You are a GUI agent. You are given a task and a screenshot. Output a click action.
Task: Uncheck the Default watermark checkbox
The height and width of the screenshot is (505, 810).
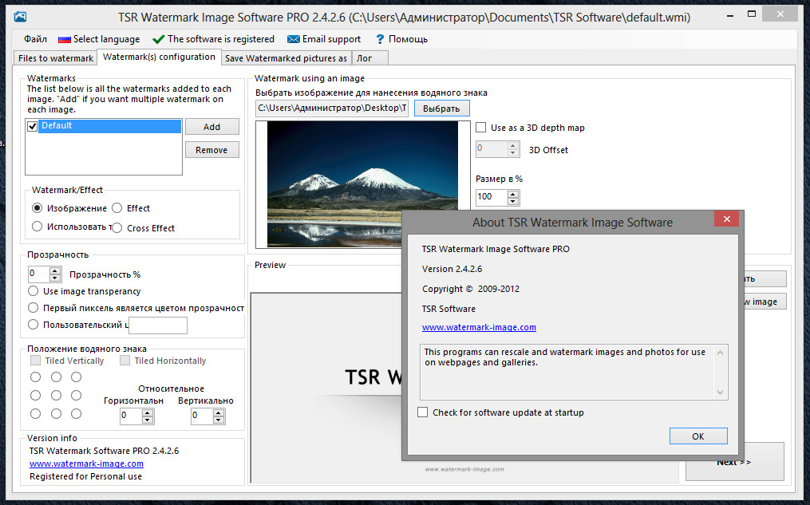33,126
